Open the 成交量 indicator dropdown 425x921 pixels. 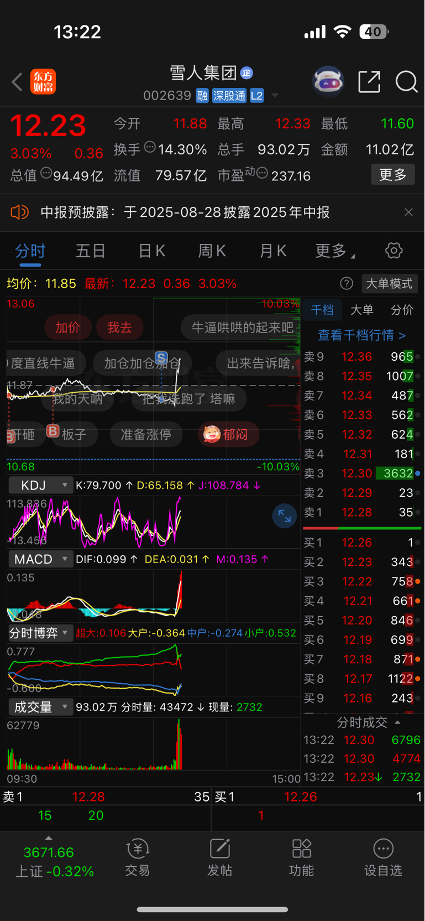tap(41, 707)
